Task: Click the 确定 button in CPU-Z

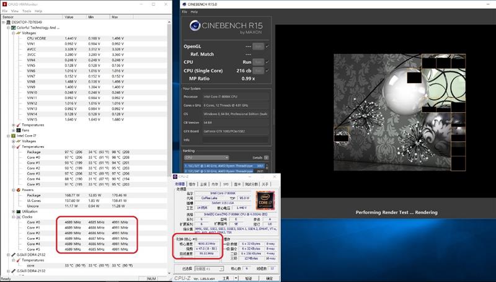Action: pyautogui.click(x=269, y=278)
